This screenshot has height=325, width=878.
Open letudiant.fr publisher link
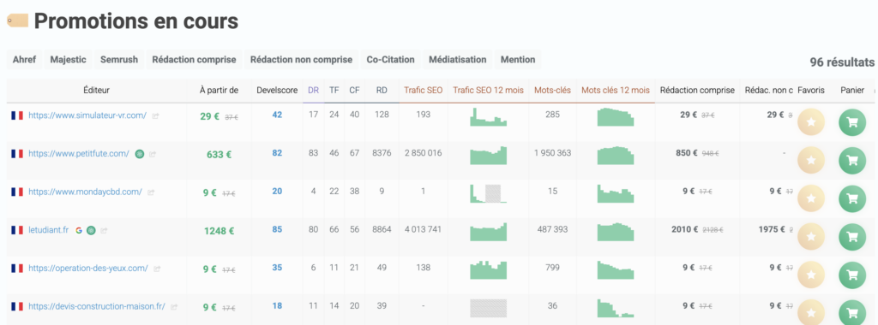[48, 229]
